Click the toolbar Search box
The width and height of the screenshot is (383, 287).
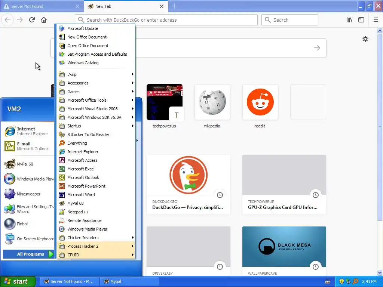pos(290,20)
